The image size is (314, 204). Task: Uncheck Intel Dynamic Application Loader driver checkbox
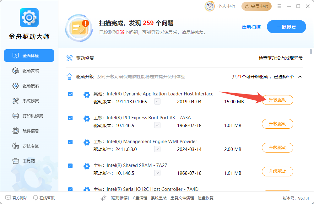[70, 94]
